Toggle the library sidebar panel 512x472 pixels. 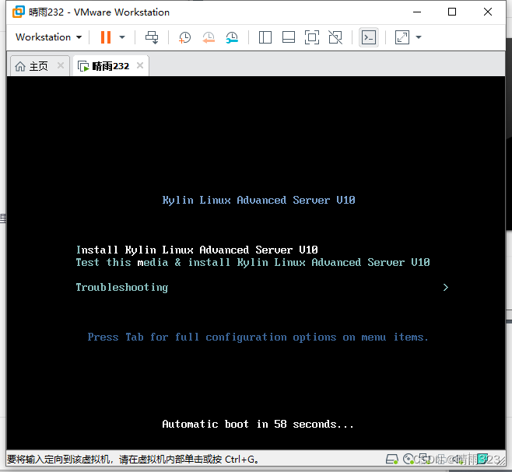(265, 37)
